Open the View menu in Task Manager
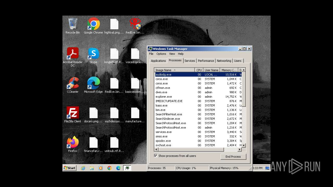 (x=172, y=54)
